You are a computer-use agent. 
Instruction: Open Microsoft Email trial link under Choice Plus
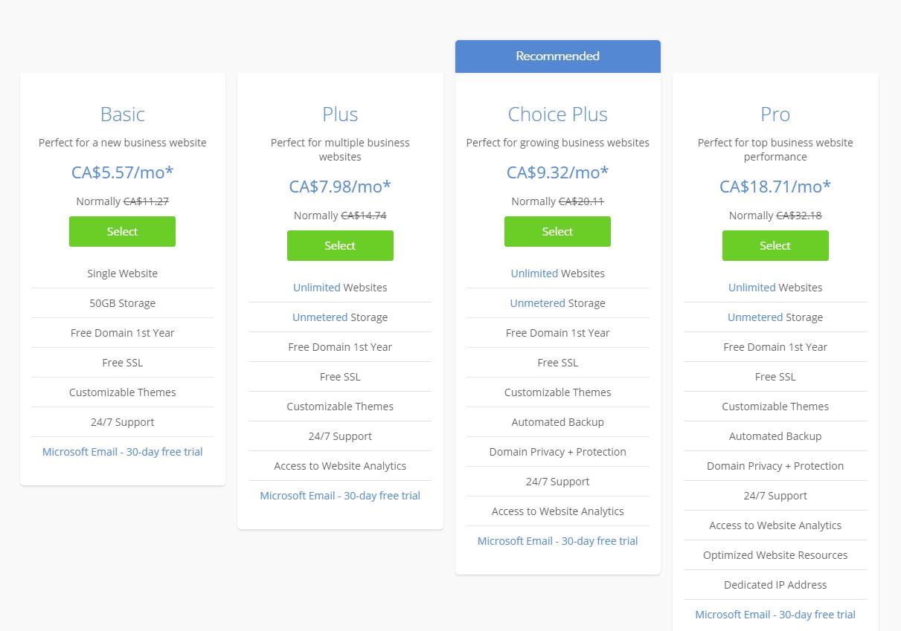[x=558, y=540]
